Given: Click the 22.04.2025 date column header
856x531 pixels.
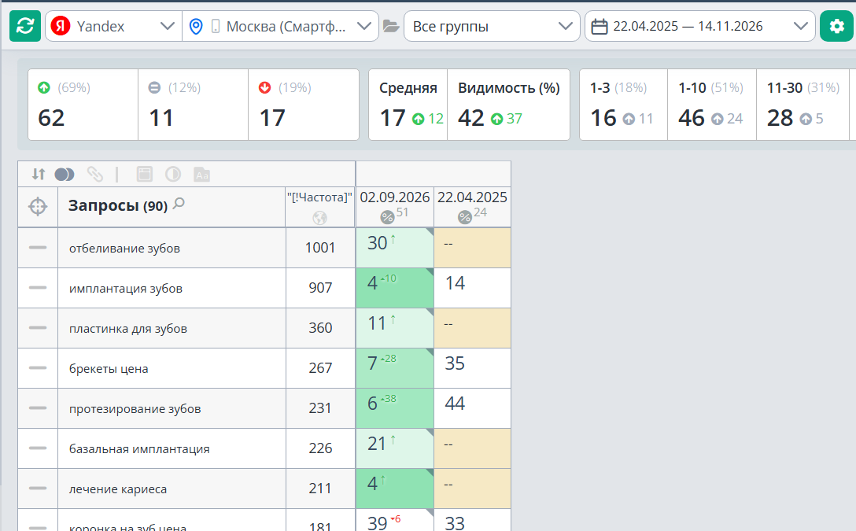Looking at the screenshot, I should pos(472,207).
